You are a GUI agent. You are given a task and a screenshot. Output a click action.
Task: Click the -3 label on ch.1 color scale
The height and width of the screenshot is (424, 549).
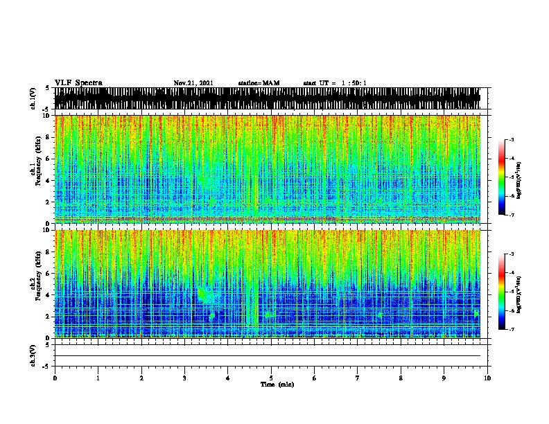pos(512,139)
